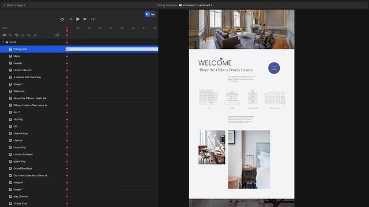Click the image 6 layer icon
Viewport: 369px width, 207px height.
pos(10,182)
